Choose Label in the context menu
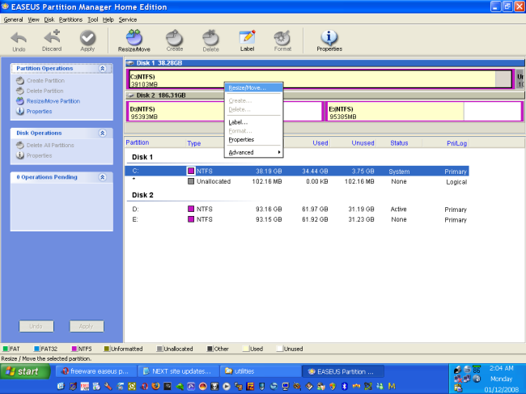This screenshot has width=526, height=394. click(253, 122)
